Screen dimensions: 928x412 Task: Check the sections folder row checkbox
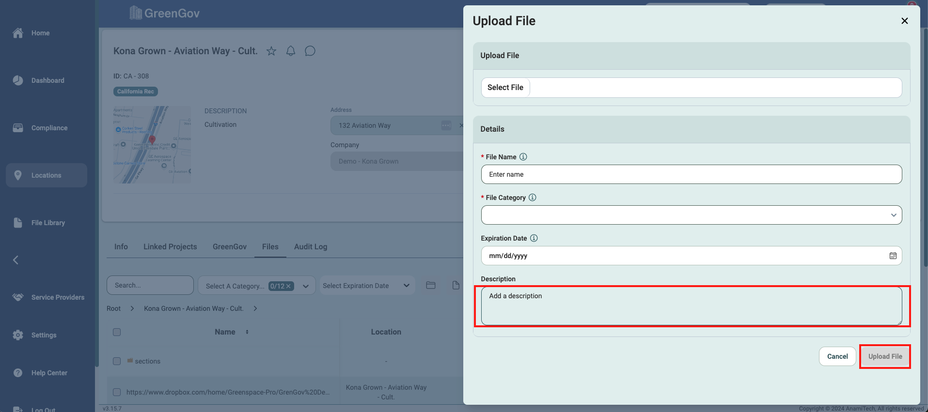117,361
